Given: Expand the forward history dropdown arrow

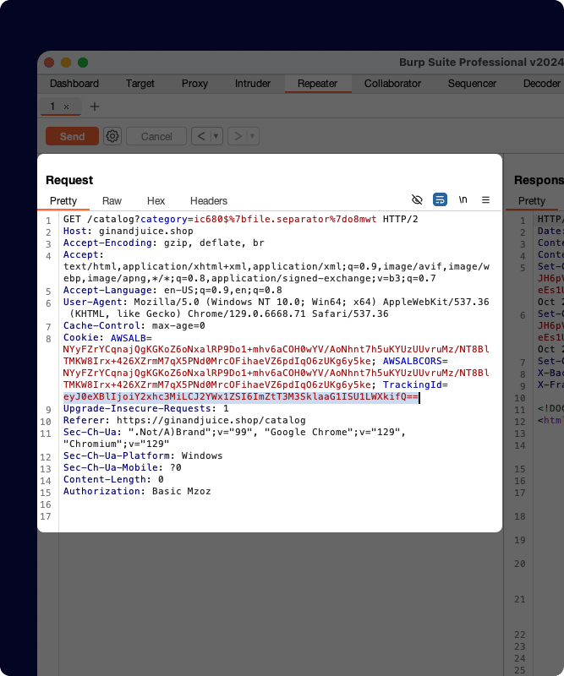Looking at the screenshot, I should tap(252, 136).
